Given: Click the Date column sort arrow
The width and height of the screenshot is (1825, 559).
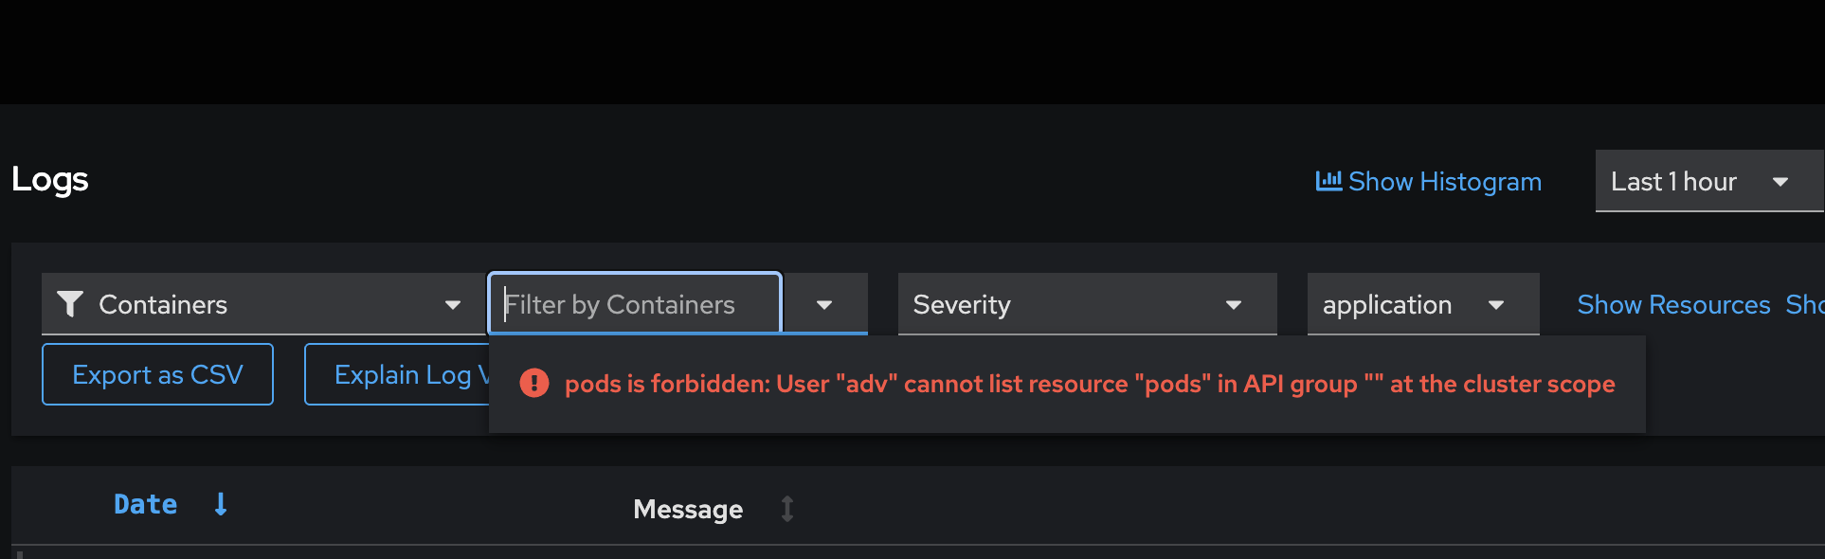Looking at the screenshot, I should (221, 504).
